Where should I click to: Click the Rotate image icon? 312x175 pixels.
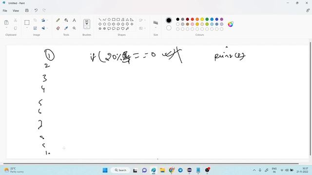43,20
